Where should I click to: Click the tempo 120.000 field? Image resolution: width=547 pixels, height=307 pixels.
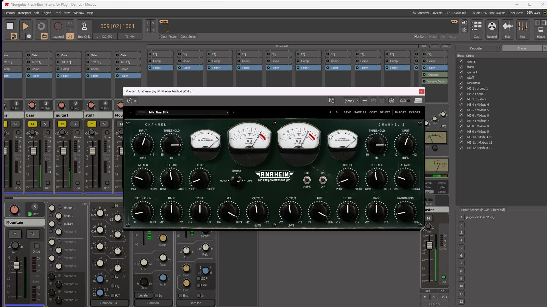[105, 37]
